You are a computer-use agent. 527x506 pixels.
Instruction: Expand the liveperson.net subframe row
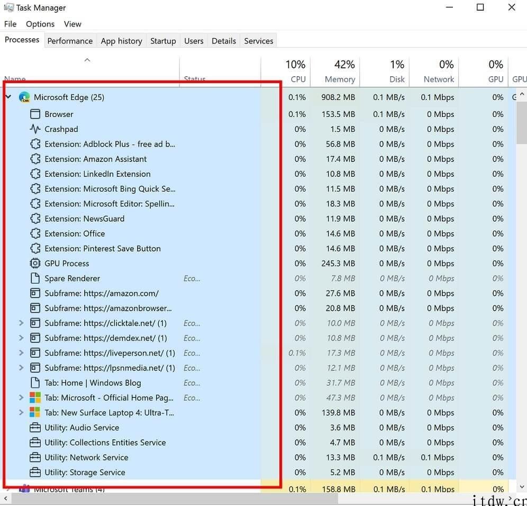tap(21, 353)
